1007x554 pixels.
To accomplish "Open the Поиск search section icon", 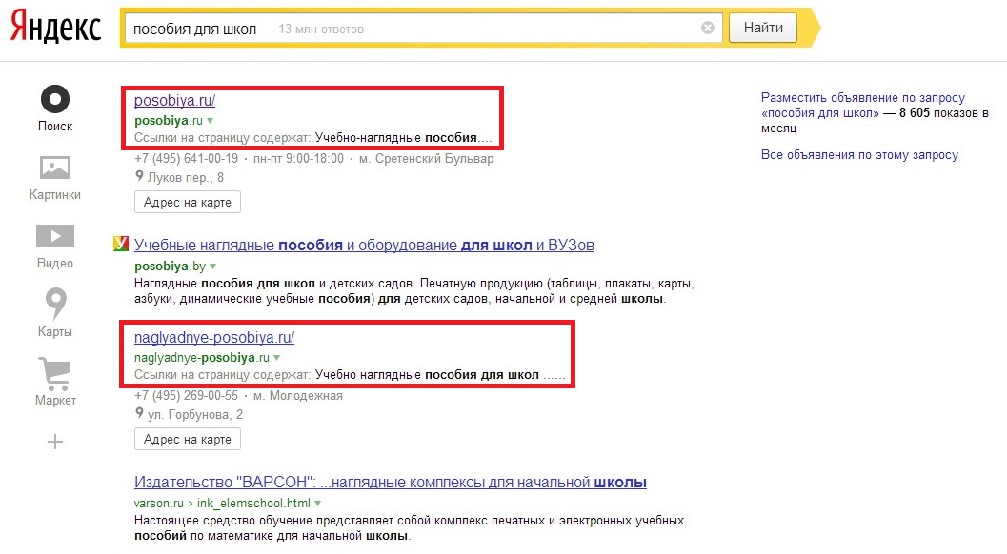I will point(55,99).
